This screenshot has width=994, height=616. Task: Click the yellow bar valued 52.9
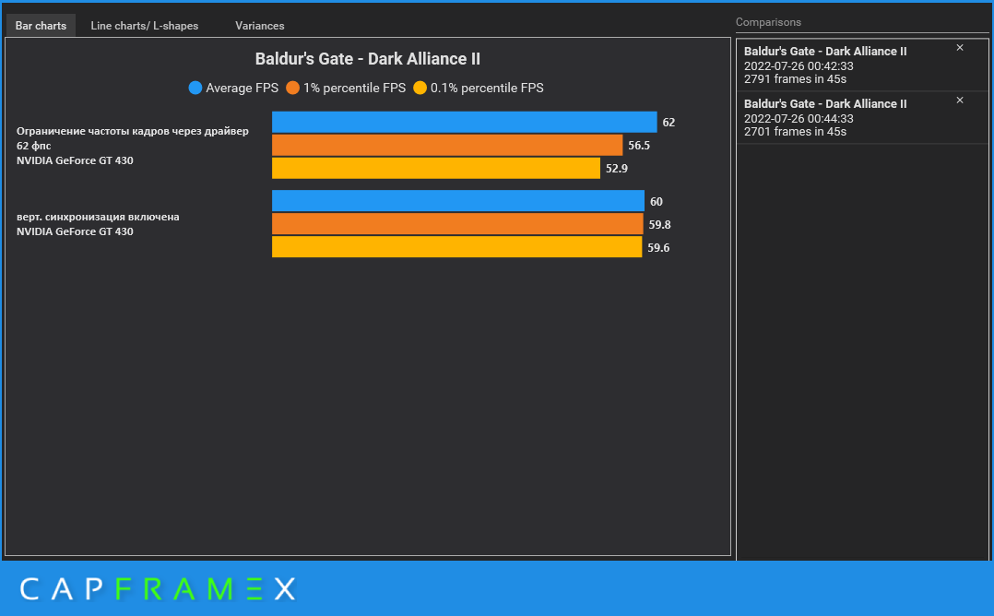tap(435, 168)
